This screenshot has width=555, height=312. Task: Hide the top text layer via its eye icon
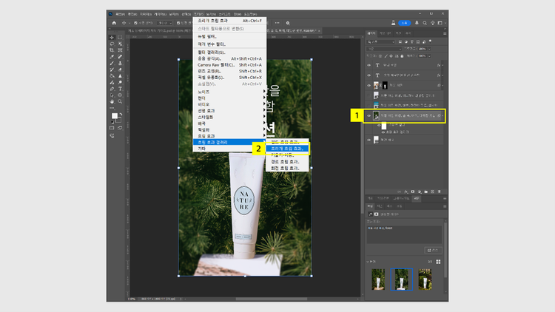[369, 66]
